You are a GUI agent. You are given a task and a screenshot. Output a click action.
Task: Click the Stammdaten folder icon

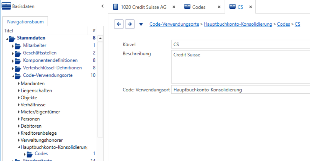12,39
